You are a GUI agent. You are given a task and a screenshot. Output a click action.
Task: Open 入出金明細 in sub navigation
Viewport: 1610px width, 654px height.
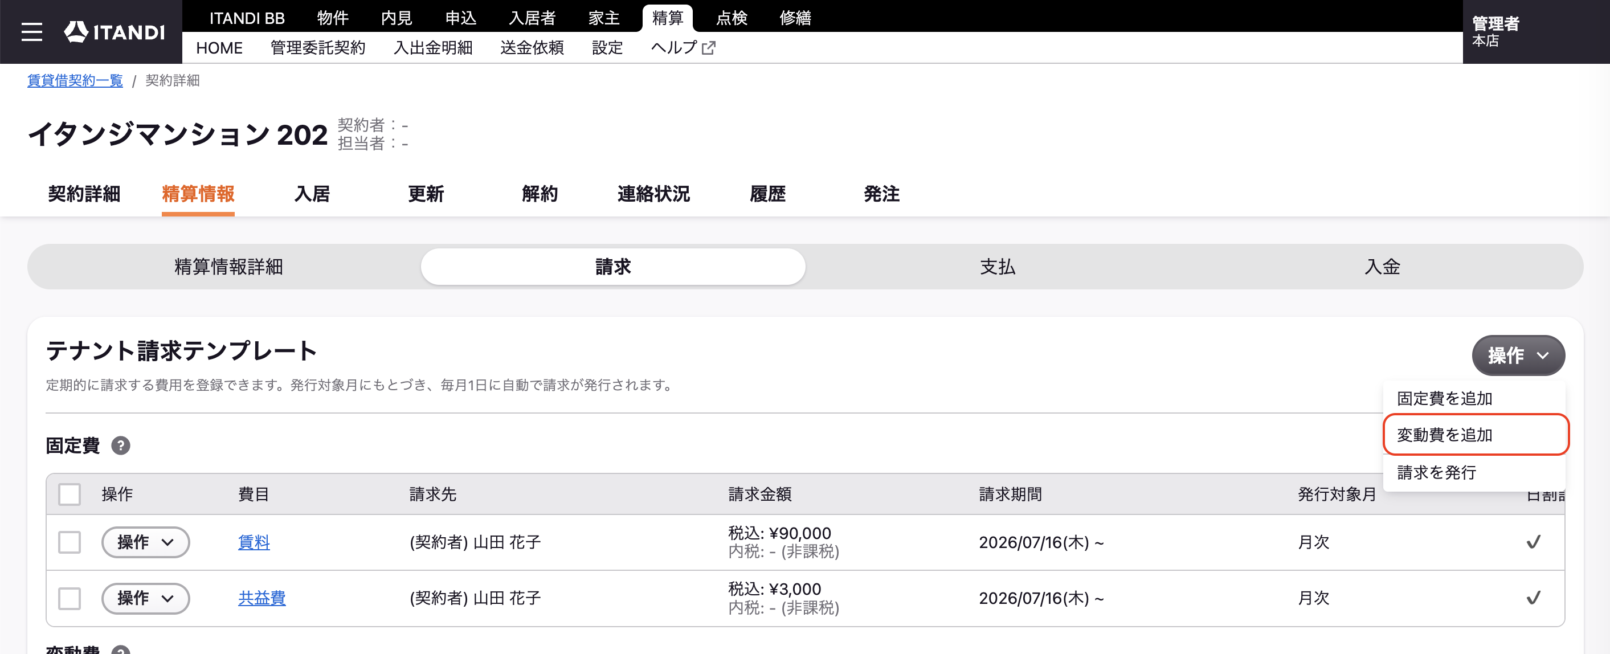point(432,47)
